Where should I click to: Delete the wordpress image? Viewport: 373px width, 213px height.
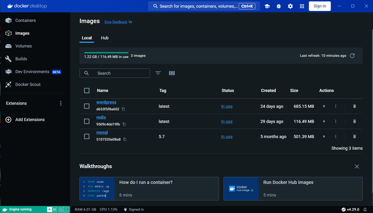point(354,106)
